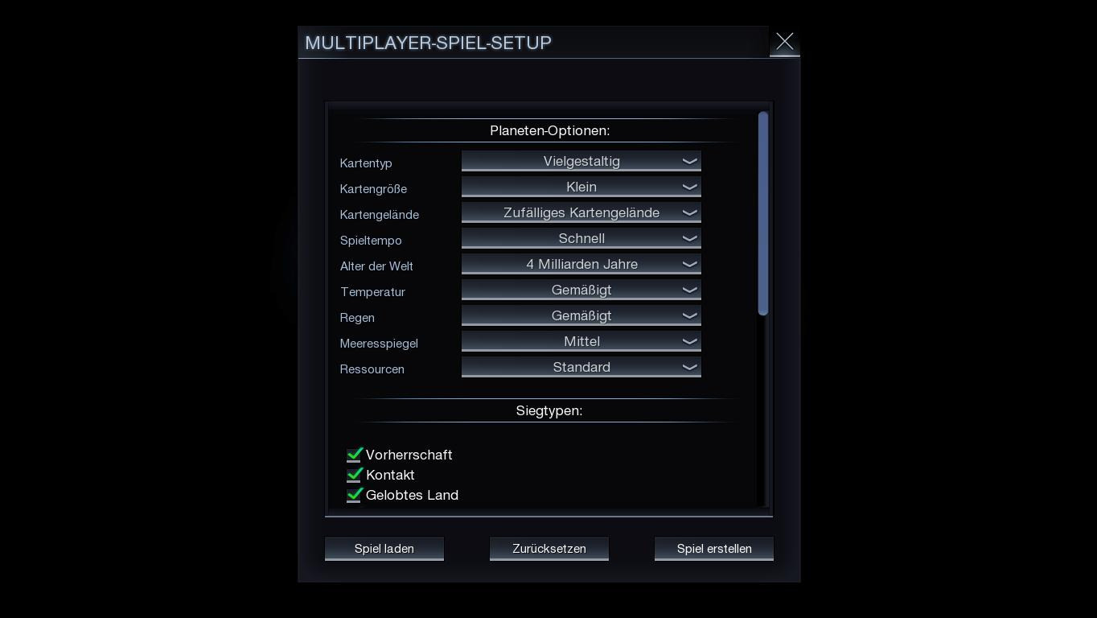Disable the Gelobtes Land victory checkbox
1097x618 pixels.
(354, 495)
